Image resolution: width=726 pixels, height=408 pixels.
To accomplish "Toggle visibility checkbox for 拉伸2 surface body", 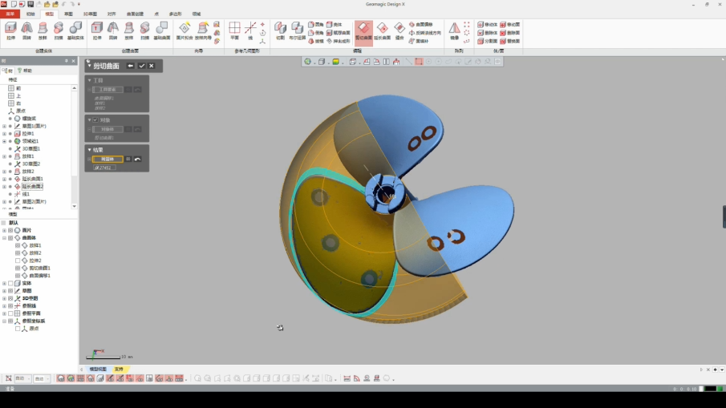I will pyautogui.click(x=18, y=261).
